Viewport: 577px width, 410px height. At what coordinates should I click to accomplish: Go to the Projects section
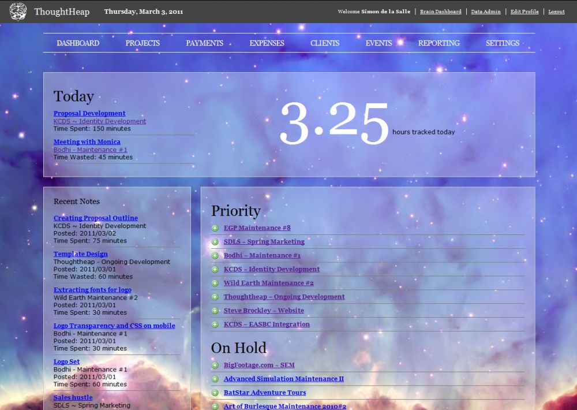point(143,43)
